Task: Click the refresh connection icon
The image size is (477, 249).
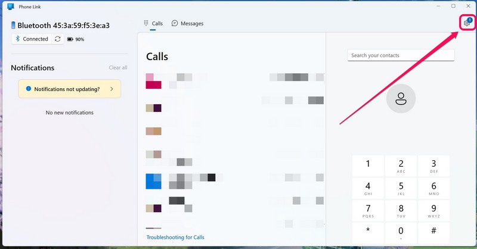Action: pos(57,39)
